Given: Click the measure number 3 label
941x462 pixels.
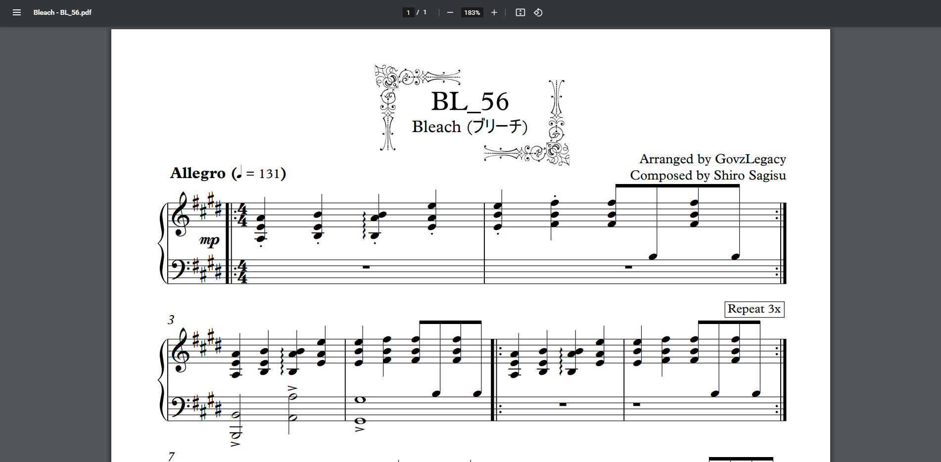Looking at the screenshot, I should (171, 320).
